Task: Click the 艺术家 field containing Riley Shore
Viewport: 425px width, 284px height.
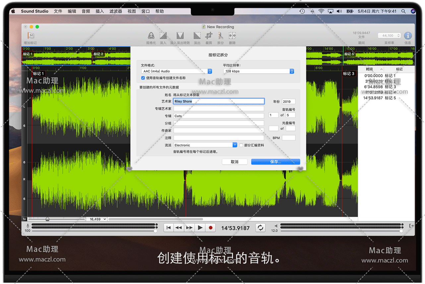Action: [219, 101]
